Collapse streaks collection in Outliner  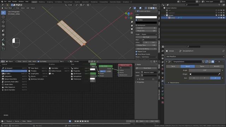coord(165,15)
